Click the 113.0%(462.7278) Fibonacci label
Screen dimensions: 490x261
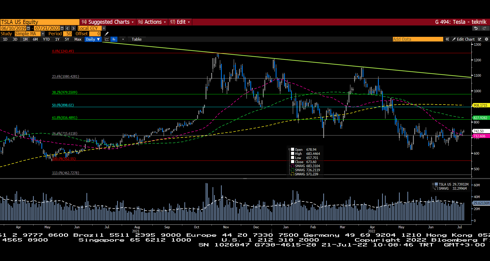tap(65, 173)
